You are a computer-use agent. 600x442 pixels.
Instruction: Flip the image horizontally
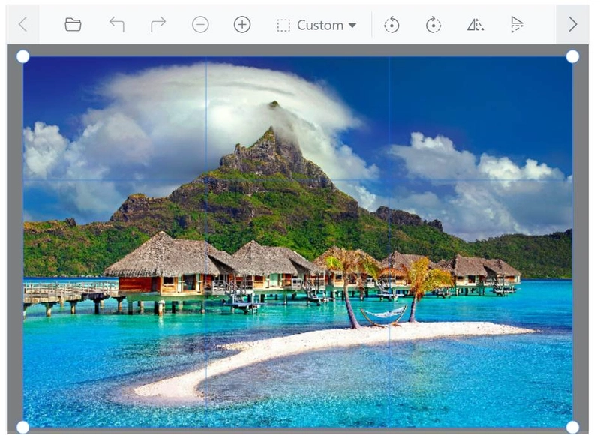pyautogui.click(x=475, y=25)
